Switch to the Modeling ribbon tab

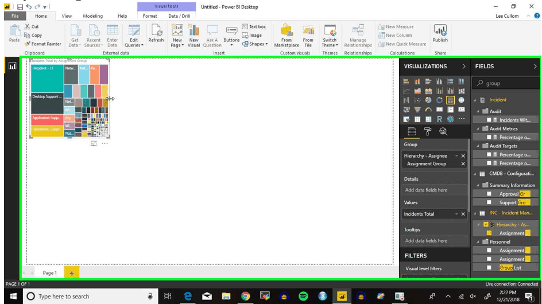[x=92, y=16]
